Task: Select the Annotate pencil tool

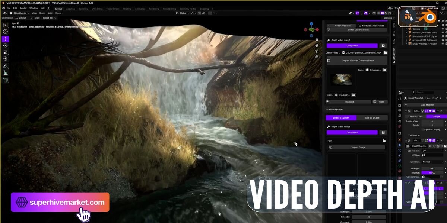Action: tap(6, 66)
